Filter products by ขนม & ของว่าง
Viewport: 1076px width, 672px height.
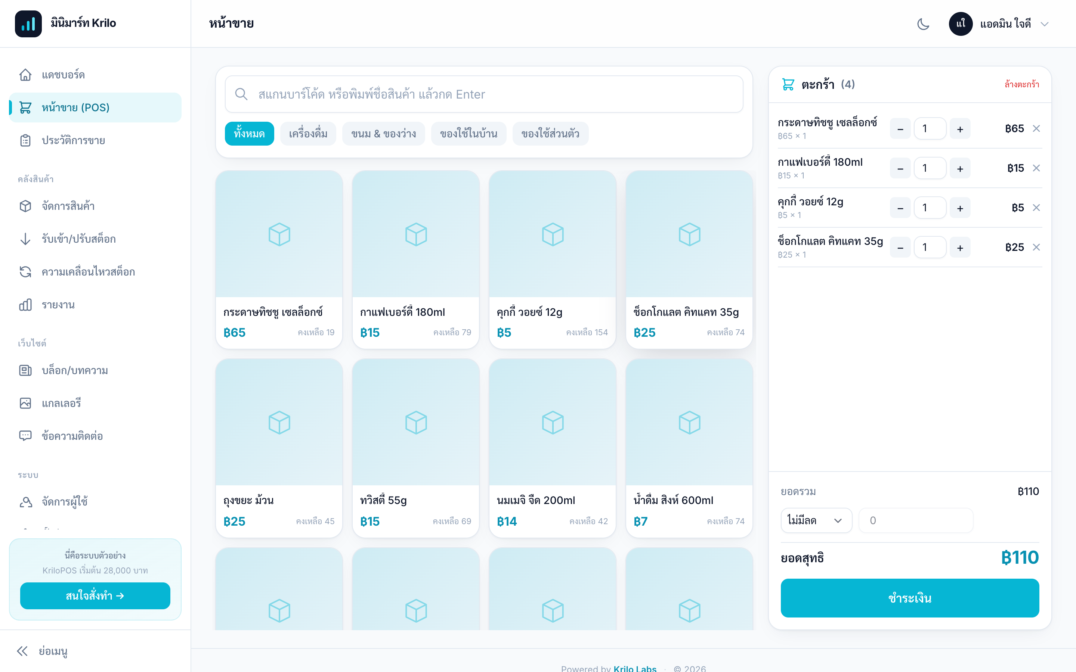[383, 134]
